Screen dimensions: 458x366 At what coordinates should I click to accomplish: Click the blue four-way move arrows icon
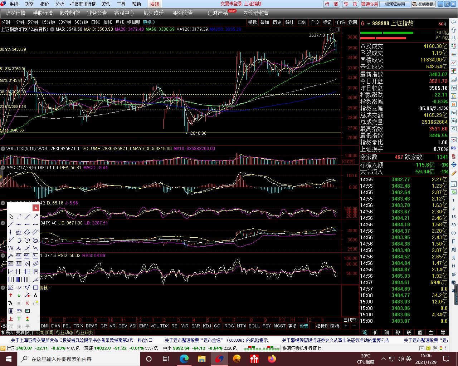coord(454,164)
